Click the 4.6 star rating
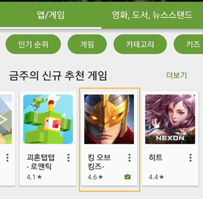Viewport: 203px width, 199px height. [x=95, y=177]
